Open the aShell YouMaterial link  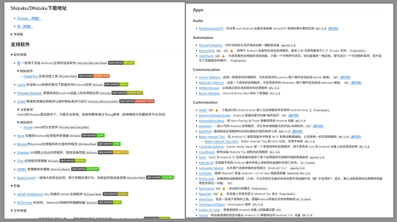click(x=30, y=194)
